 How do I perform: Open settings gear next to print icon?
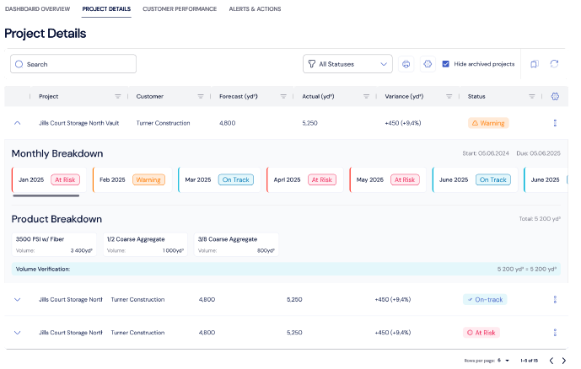pos(428,64)
